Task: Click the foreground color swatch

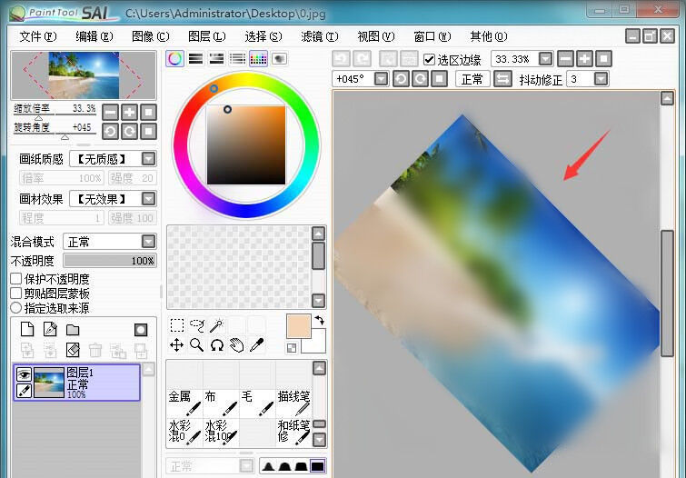Action: pos(298,325)
